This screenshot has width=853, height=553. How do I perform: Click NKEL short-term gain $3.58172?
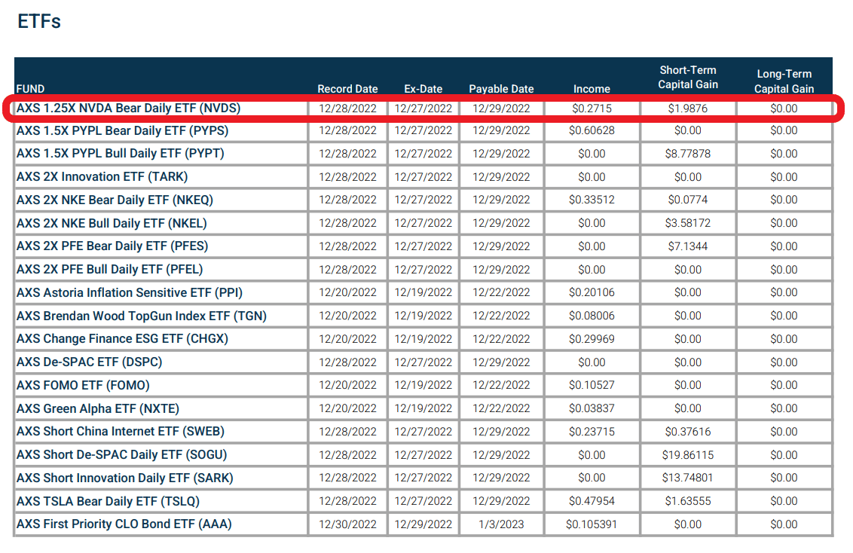tap(688, 223)
